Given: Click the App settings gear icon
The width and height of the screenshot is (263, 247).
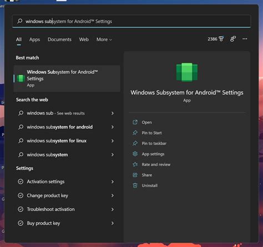Looking at the screenshot, I should [135, 154].
